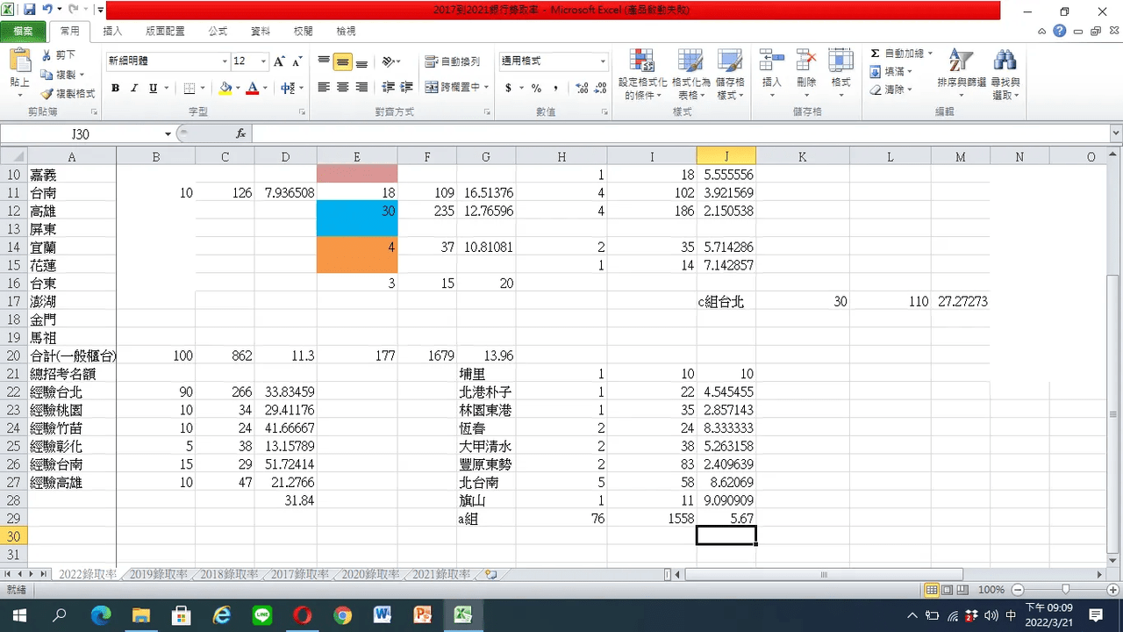Open the 2021錄取率 sheet tab
The width and height of the screenshot is (1123, 632).
click(440, 574)
